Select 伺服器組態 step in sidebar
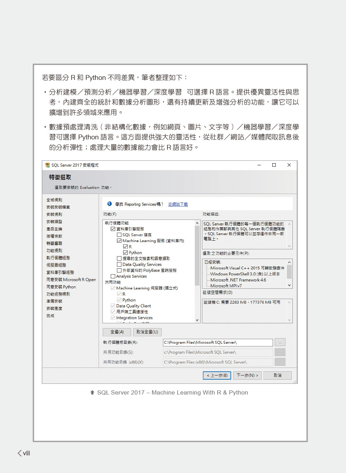 click(x=56, y=265)
